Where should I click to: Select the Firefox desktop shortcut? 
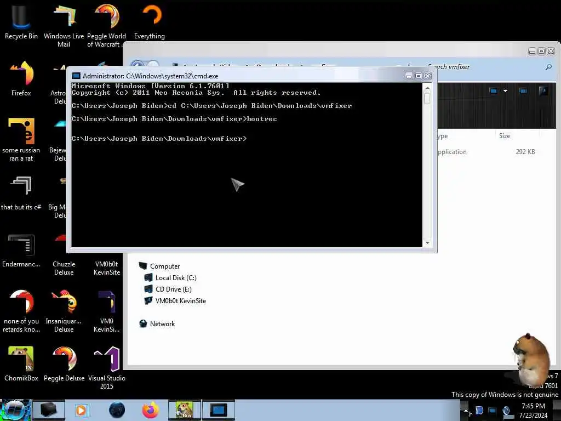[21, 78]
